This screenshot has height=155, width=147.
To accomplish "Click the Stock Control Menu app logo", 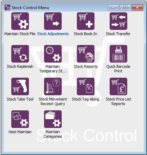I will tap(7, 8).
